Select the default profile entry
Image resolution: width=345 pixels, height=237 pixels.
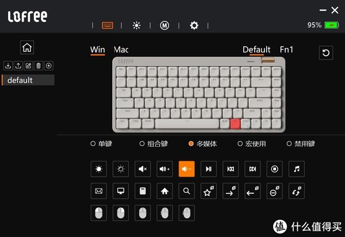[x=28, y=80]
